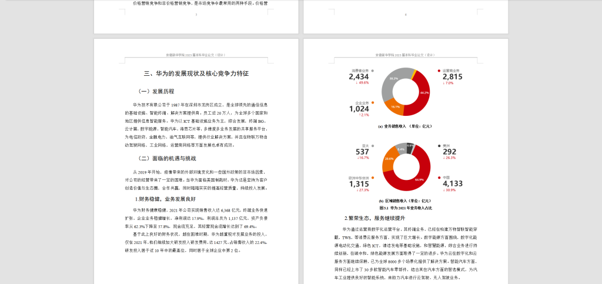Click the '64.9%' red segment in regional chart
The width and height of the screenshot is (602, 284).
pyautogui.click(x=419, y=179)
